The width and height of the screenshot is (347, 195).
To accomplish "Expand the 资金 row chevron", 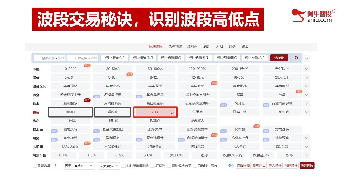I will coord(307,95).
